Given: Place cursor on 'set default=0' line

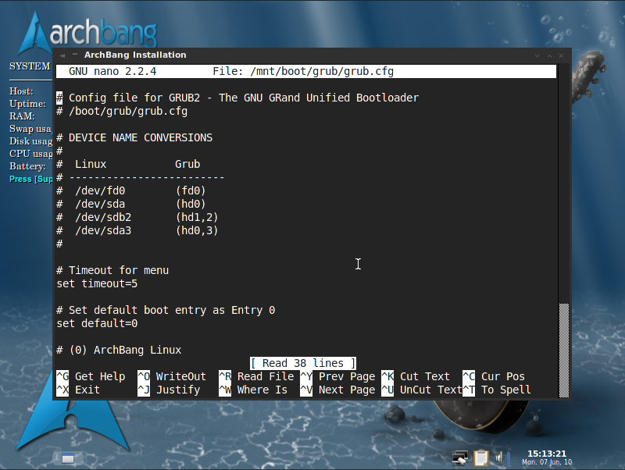Looking at the screenshot, I should tap(97, 323).
